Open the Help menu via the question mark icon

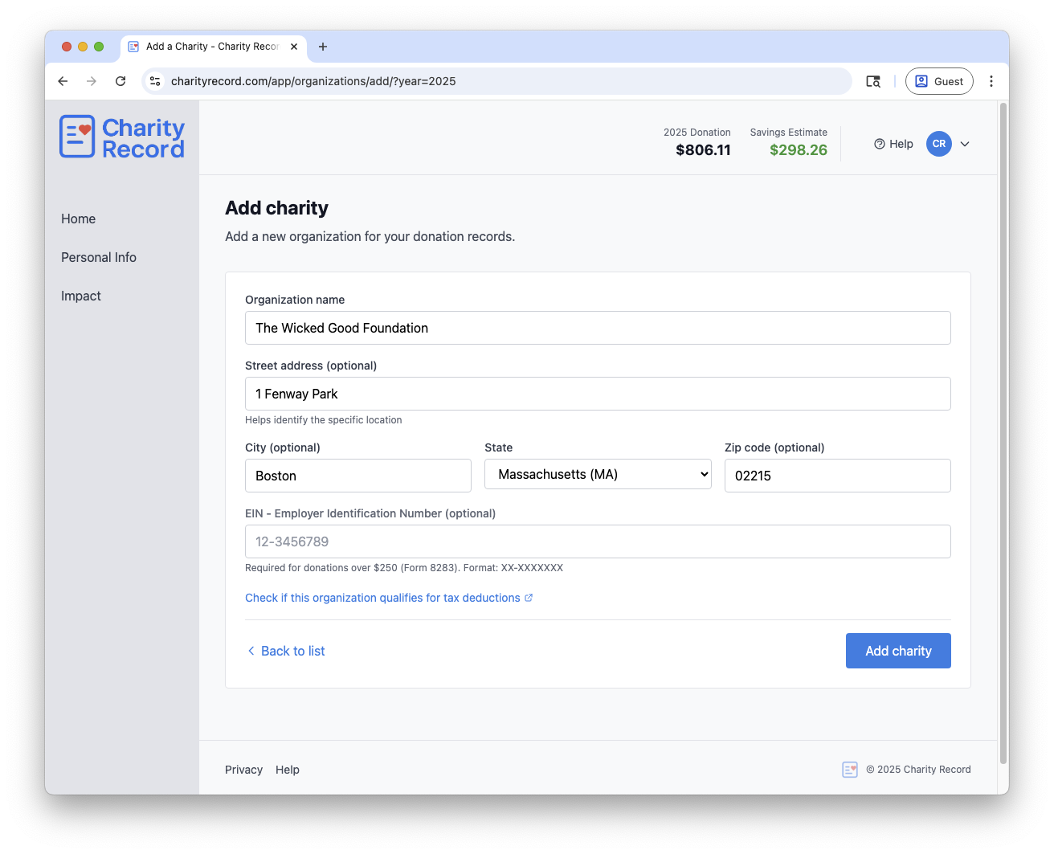[x=879, y=144]
